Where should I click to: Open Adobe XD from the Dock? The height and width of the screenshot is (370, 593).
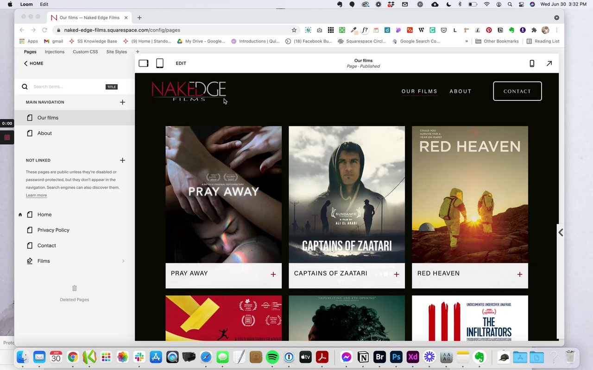[413, 357]
